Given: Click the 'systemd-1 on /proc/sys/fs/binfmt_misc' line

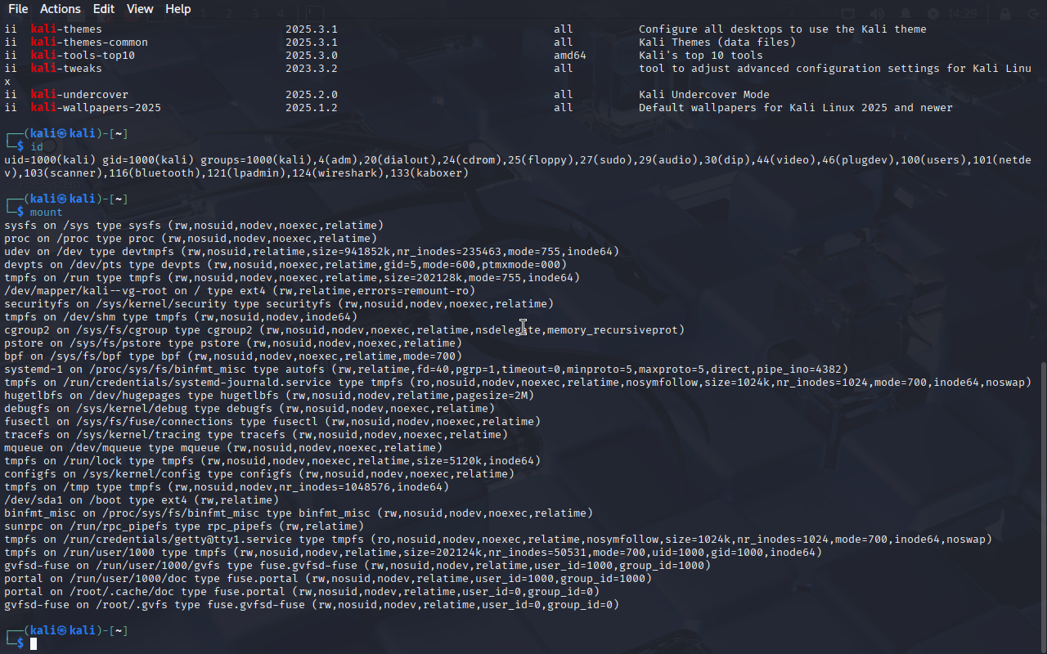Looking at the screenshot, I should pos(426,370).
